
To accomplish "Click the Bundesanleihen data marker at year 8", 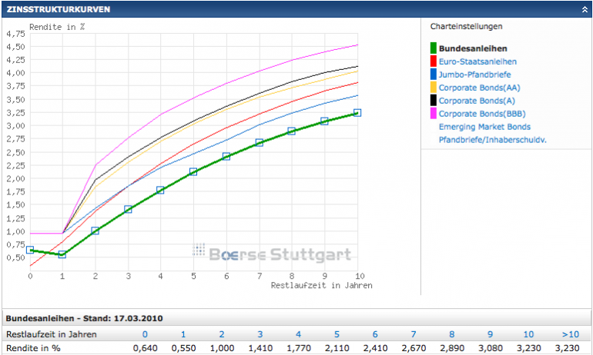I will click(291, 131).
